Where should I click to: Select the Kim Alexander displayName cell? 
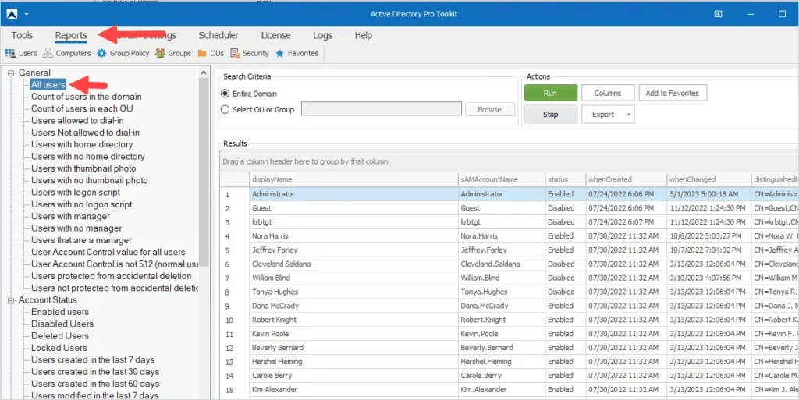[x=354, y=389]
